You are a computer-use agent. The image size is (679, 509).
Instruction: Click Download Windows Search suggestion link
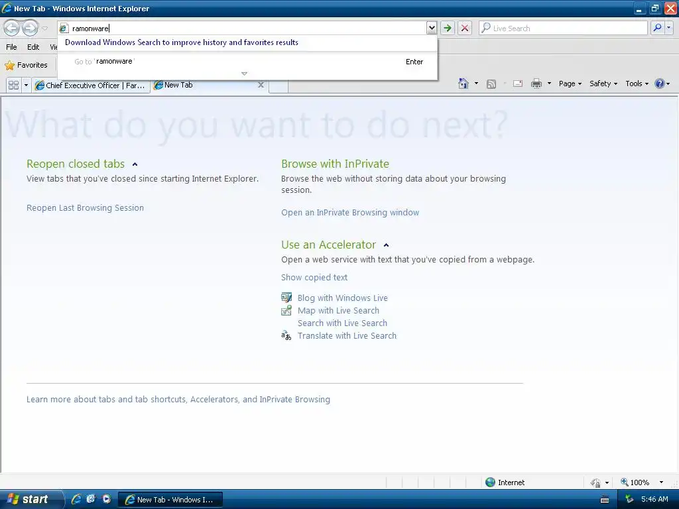tap(182, 42)
